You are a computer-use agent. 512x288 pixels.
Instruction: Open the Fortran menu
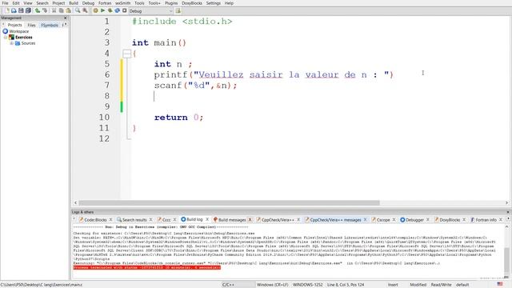105,3
